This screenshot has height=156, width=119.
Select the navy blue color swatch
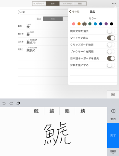click(101, 24)
